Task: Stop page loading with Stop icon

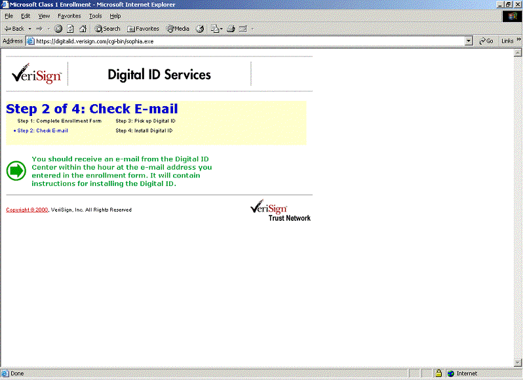Action: coord(58,29)
